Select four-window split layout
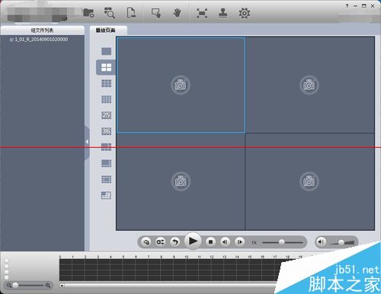Viewport: 381px width, 294px height. tap(106, 67)
